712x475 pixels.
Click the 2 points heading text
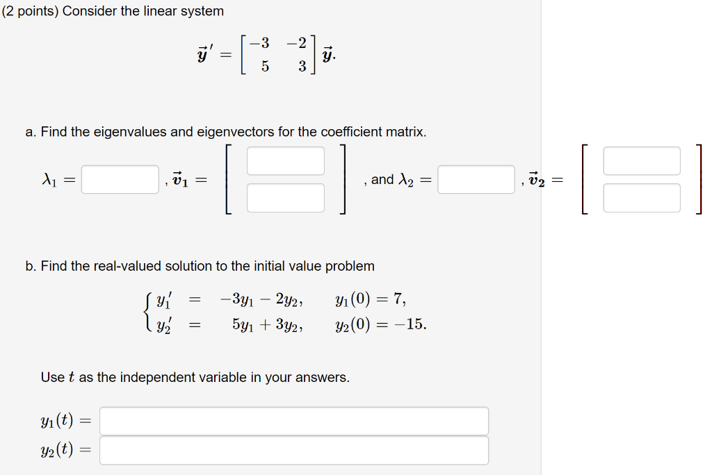coord(113,11)
